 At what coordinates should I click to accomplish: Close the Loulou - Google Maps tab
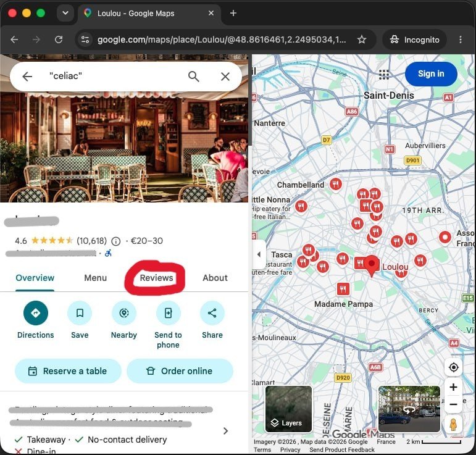pyautogui.click(x=211, y=13)
